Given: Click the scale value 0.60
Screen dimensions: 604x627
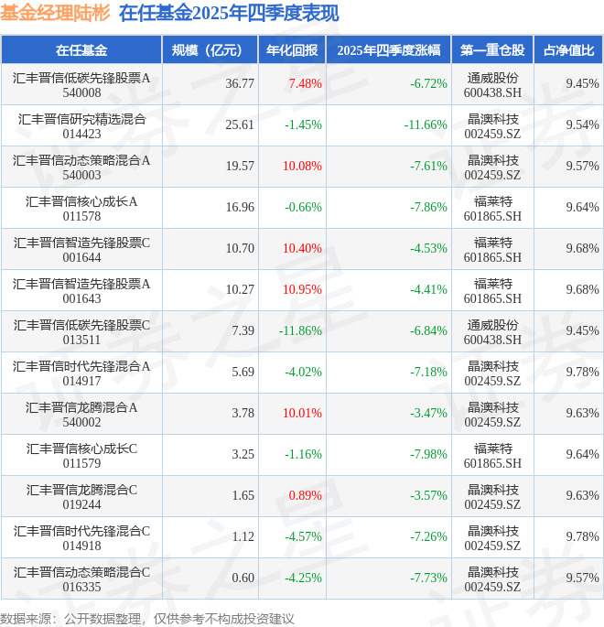Looking at the screenshot, I should coord(243,578).
